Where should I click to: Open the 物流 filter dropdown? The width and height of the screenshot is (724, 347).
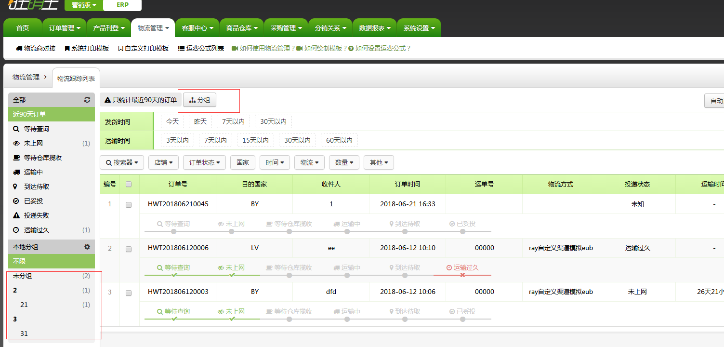coord(309,162)
